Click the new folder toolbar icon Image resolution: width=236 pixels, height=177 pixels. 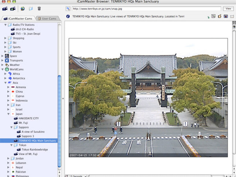[31, 9]
